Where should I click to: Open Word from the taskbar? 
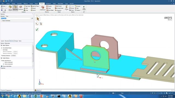tap(30, 96)
